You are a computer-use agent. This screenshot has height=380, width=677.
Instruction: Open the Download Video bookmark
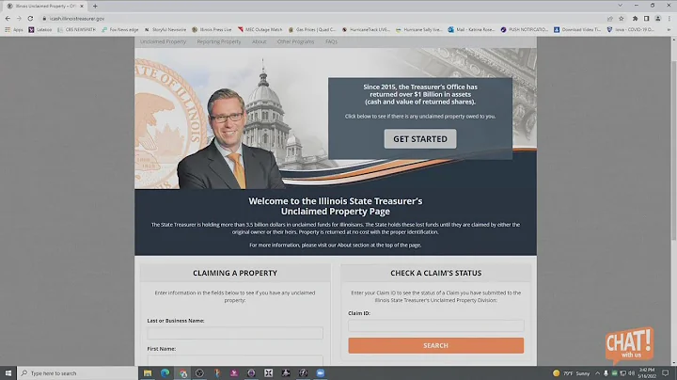click(577, 30)
